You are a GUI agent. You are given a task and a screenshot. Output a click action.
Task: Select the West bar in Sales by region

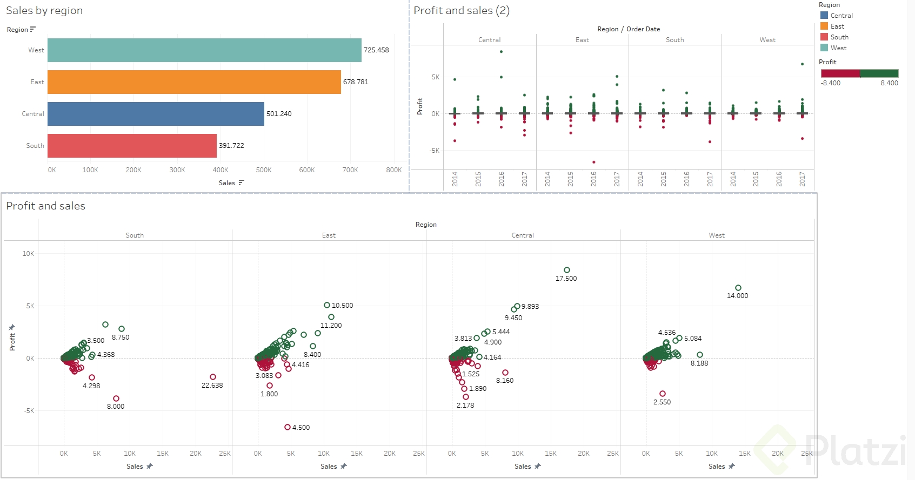[204, 50]
